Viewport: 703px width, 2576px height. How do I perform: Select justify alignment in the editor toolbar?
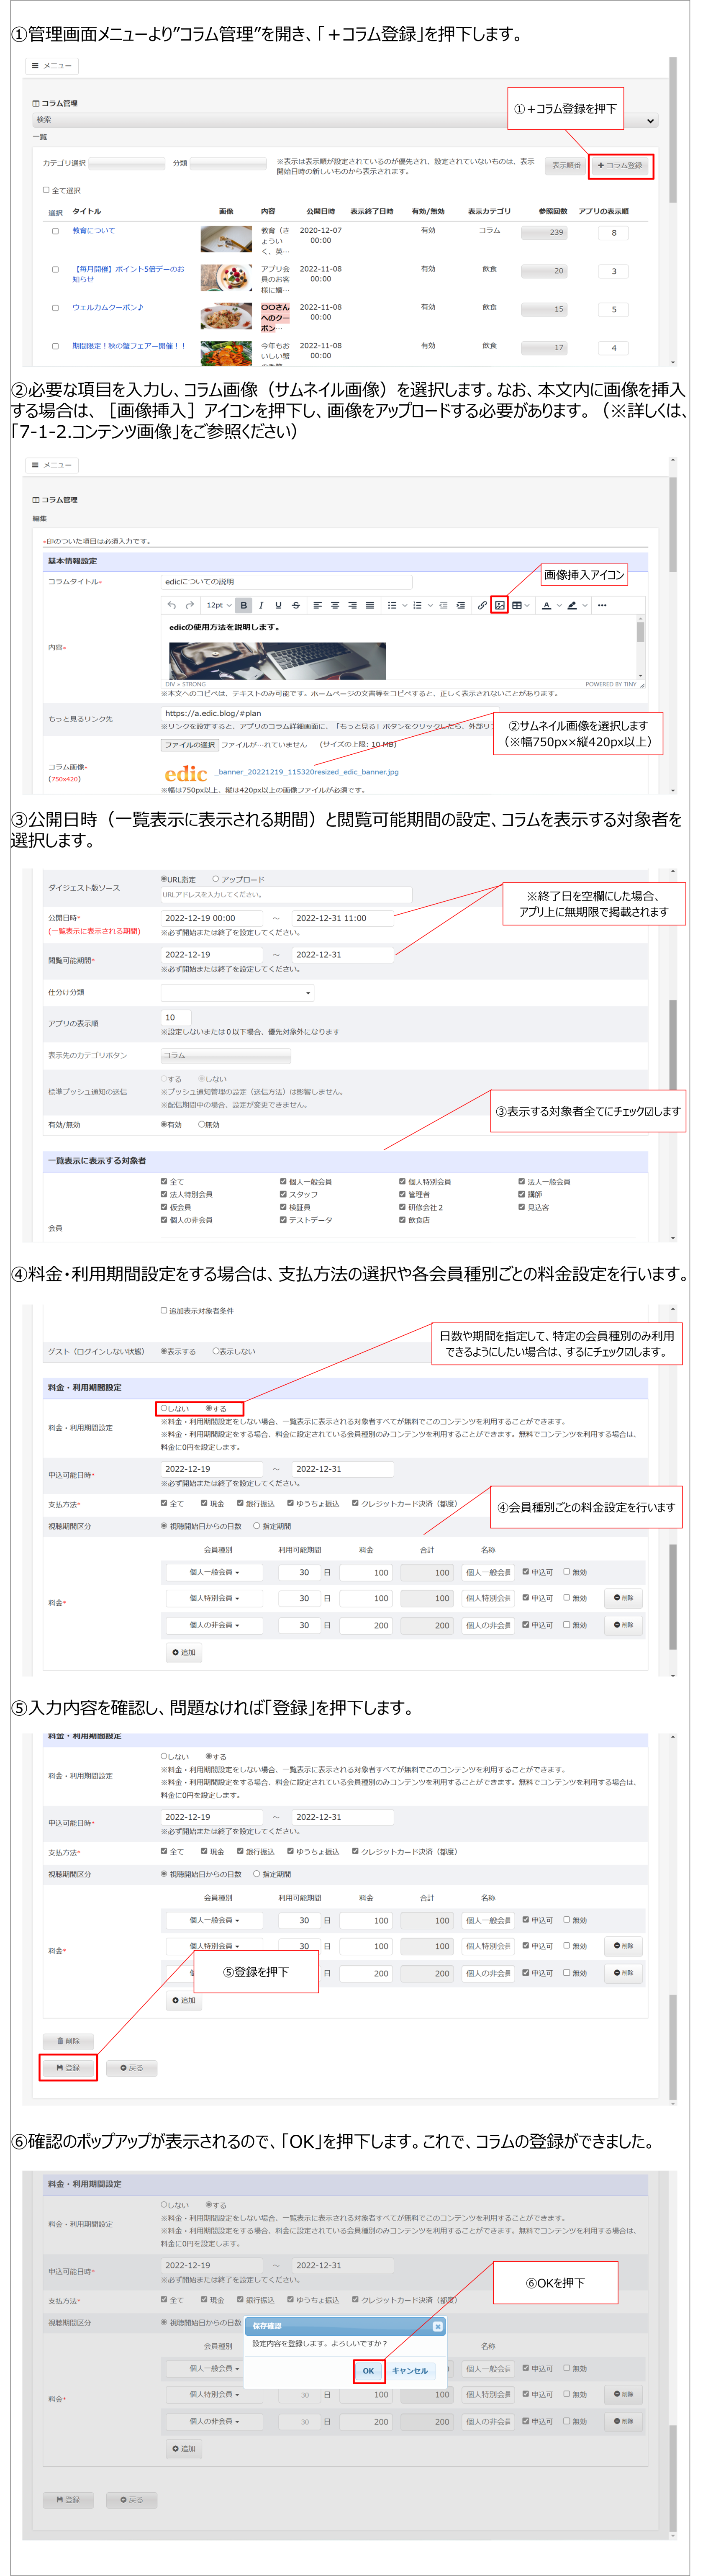[x=370, y=605]
